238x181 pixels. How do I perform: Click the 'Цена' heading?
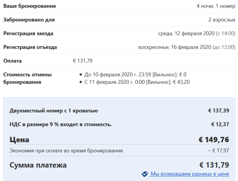[x=19, y=140]
